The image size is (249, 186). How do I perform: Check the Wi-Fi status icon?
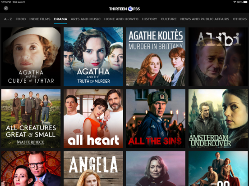click(235, 2)
